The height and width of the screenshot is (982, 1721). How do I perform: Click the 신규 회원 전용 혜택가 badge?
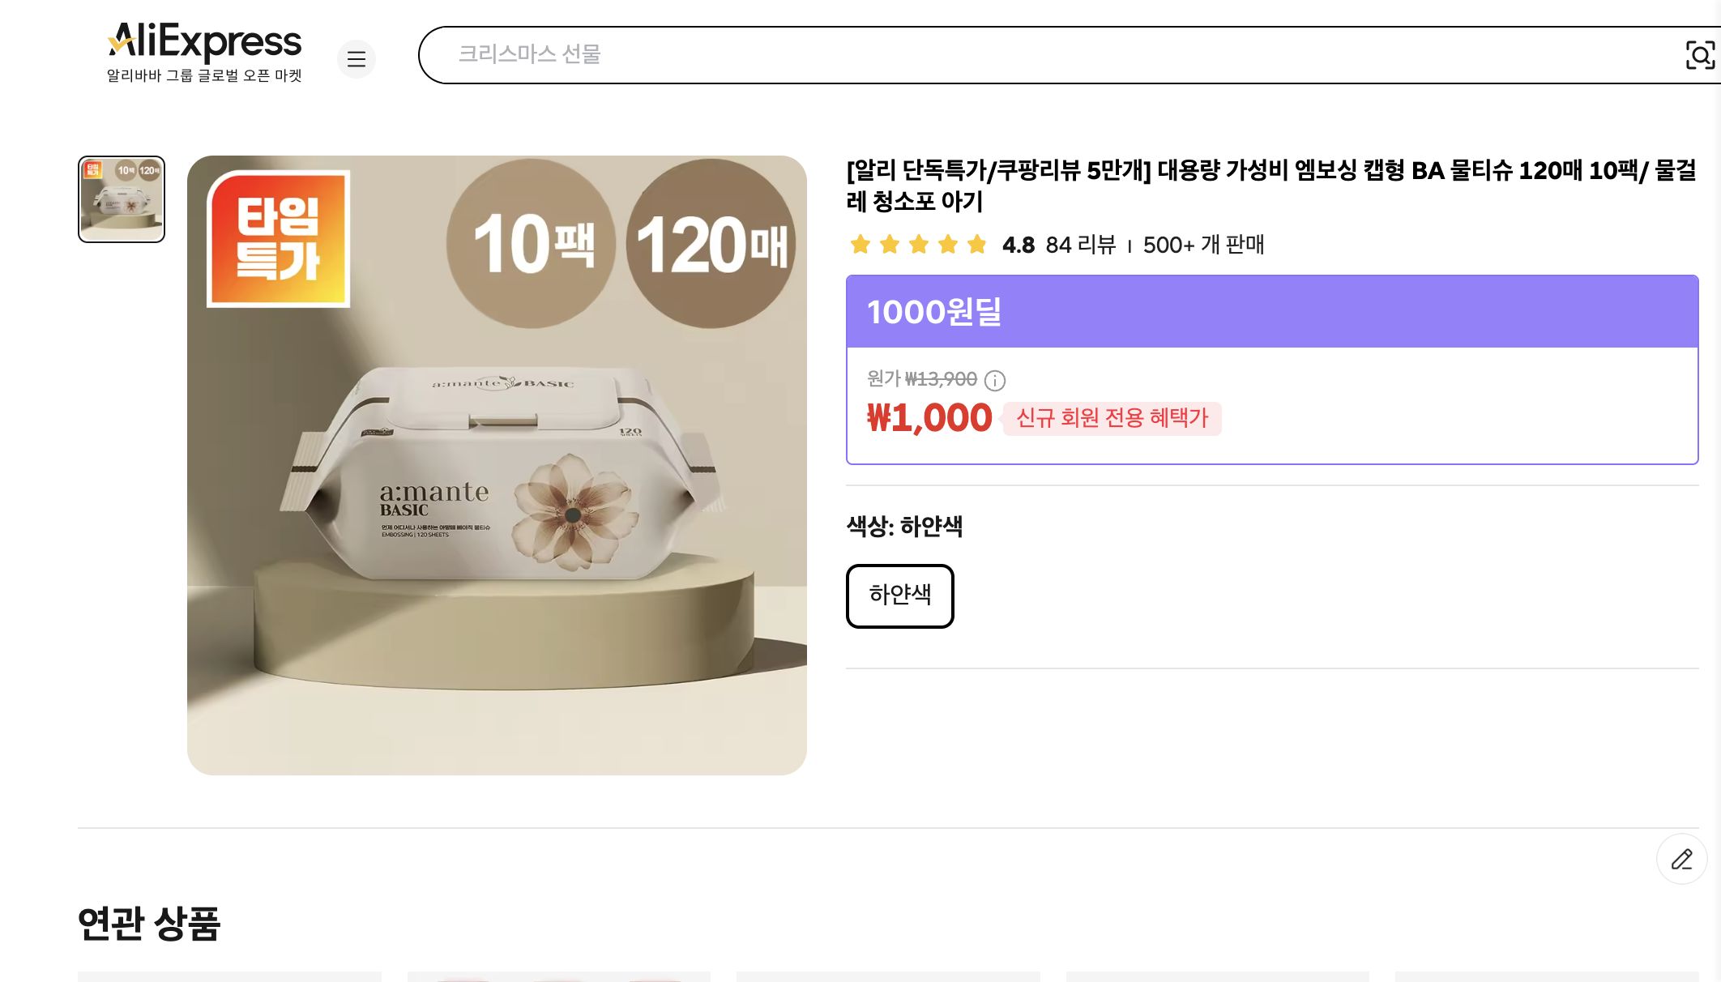click(1111, 419)
